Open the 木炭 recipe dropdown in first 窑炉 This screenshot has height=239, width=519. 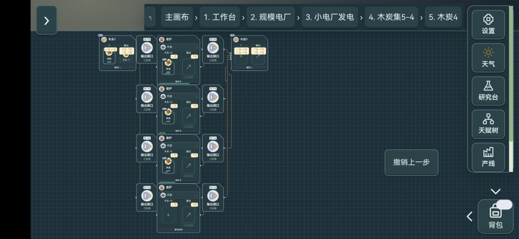(179, 47)
